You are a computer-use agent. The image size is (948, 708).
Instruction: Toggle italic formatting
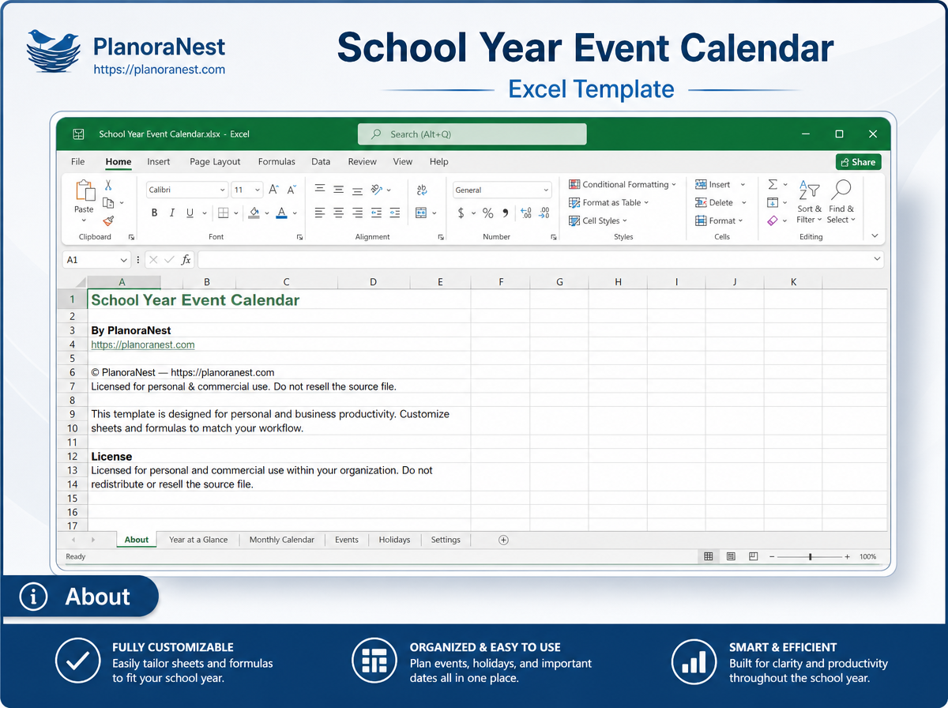(x=172, y=213)
